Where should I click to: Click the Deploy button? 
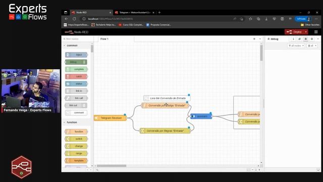[294, 32]
